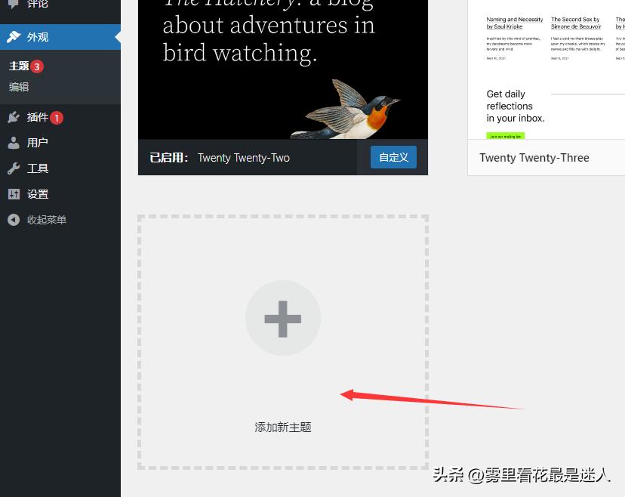Open the Twenty Twenty-Three theme screenshot
Viewport: 625px width, 497px height.
(546, 69)
